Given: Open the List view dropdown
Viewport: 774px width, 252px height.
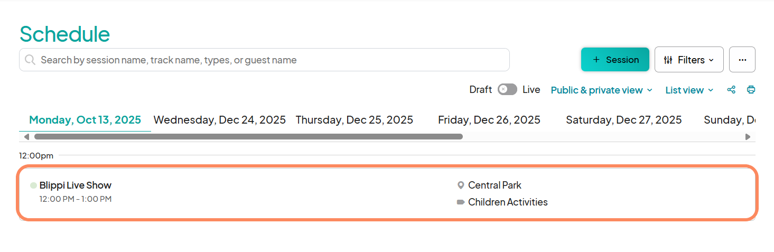Looking at the screenshot, I should click(x=689, y=90).
